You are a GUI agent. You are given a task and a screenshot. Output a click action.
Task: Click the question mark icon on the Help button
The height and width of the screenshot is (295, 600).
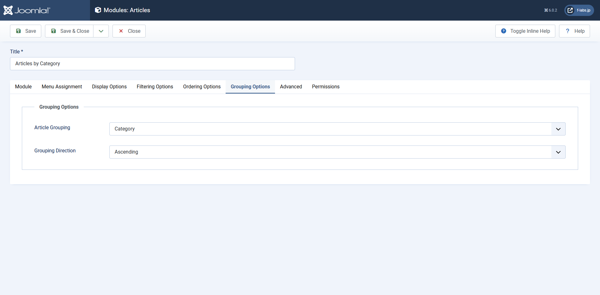[x=568, y=31]
